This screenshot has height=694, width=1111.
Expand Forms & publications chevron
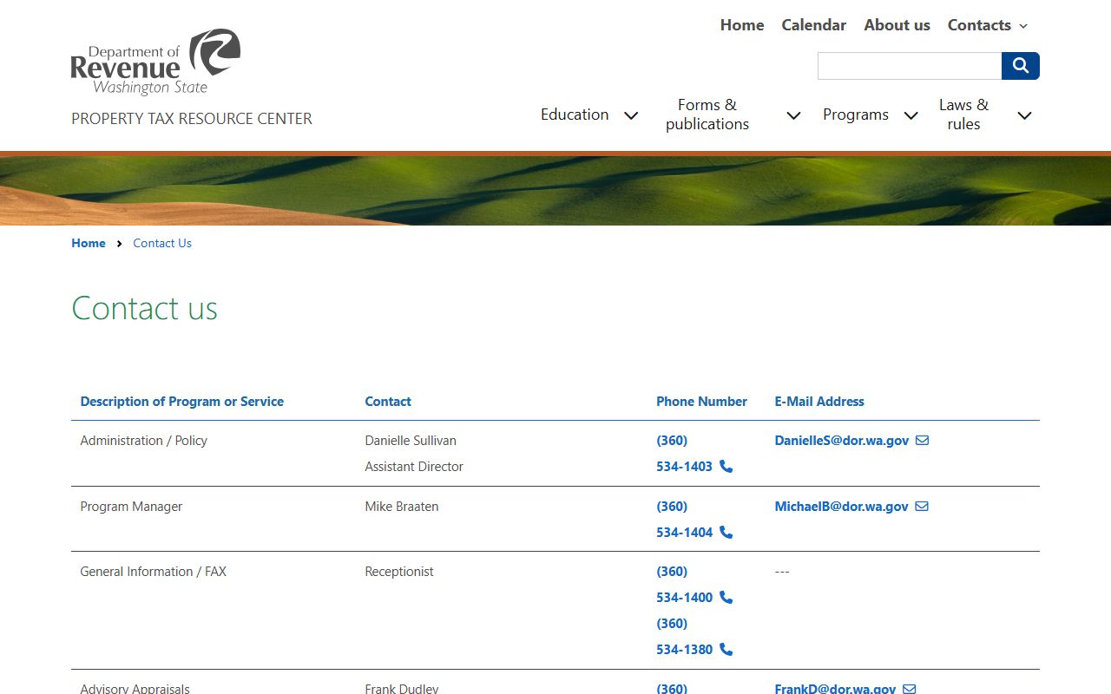[793, 115]
